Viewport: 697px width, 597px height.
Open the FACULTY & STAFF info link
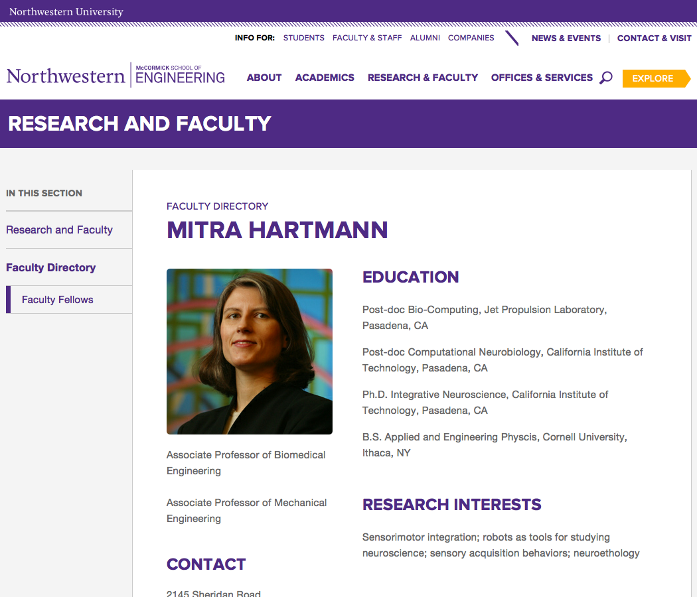pyautogui.click(x=366, y=38)
